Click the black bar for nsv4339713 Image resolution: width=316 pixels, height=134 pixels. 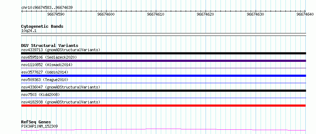(x=163, y=53)
